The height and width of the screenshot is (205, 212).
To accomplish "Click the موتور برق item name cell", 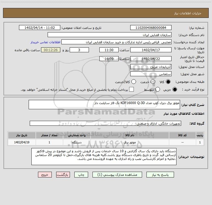I will tap(130, 142).
